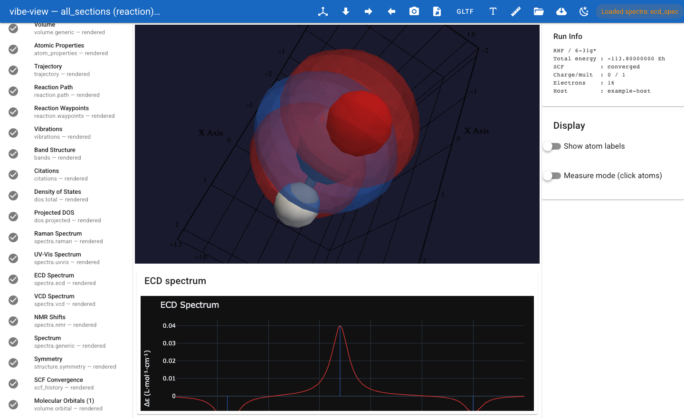Click the text label T icon
The height and width of the screenshot is (418, 684).
click(x=493, y=11)
